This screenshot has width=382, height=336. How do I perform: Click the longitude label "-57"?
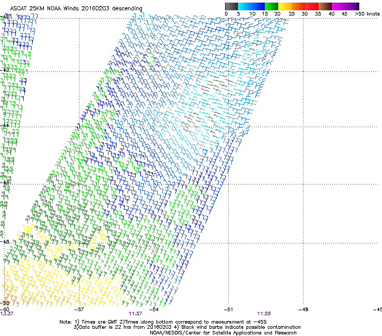78,310
